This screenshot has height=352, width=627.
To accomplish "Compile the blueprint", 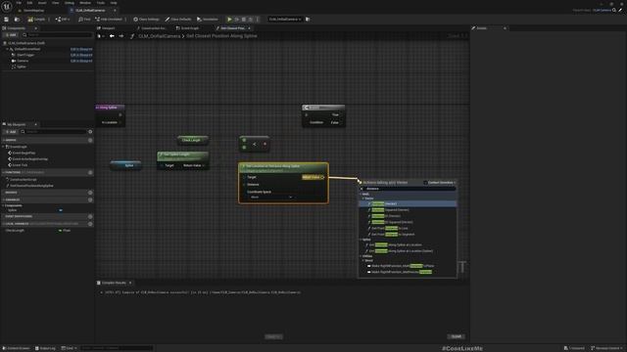I will pyautogui.click(x=37, y=20).
